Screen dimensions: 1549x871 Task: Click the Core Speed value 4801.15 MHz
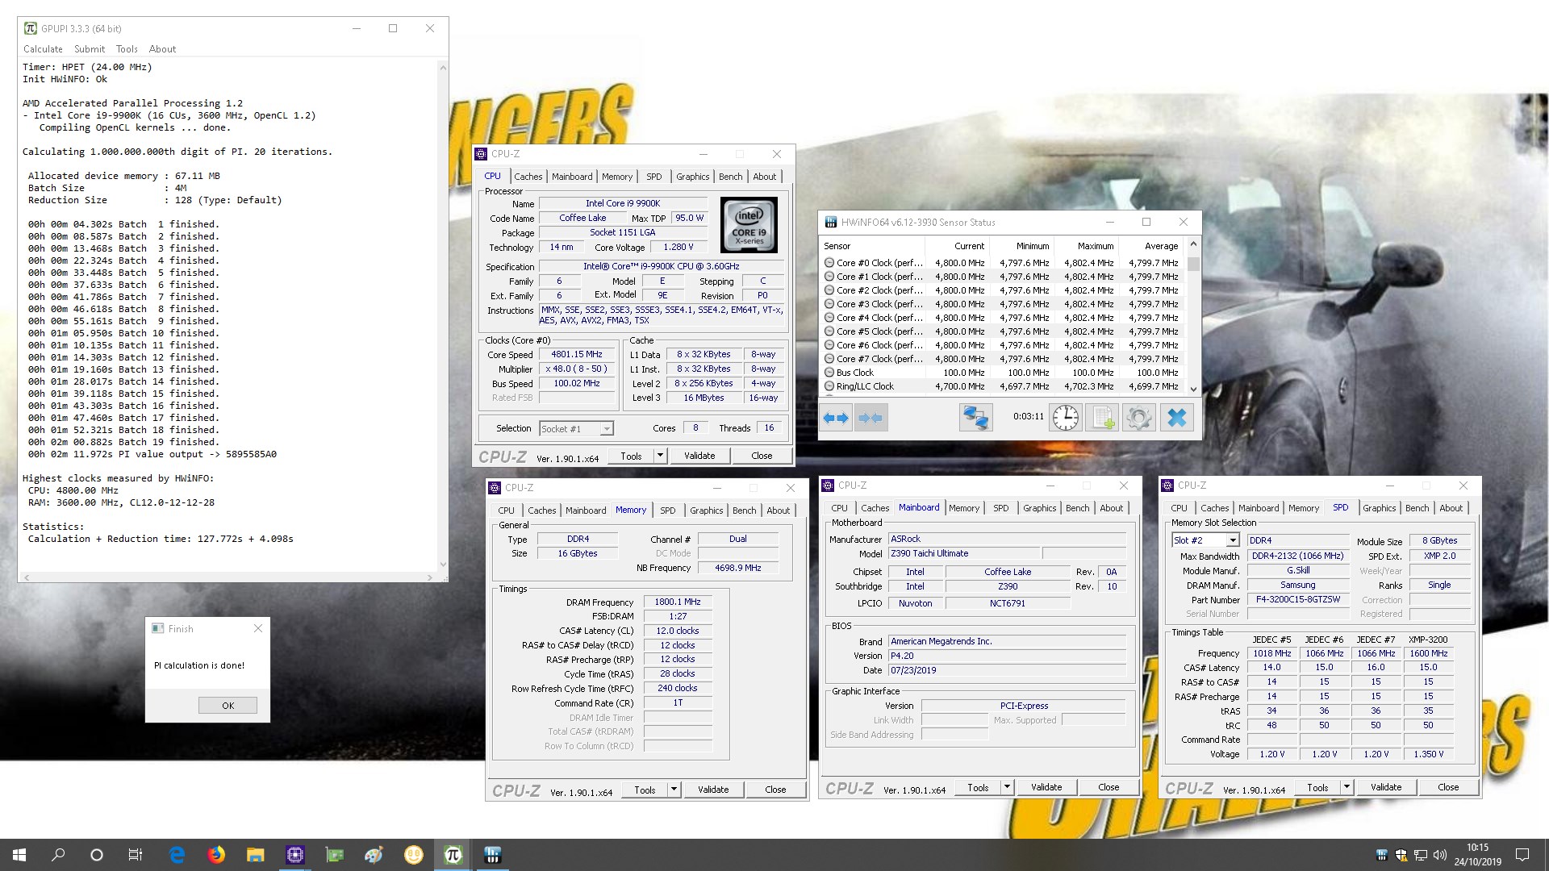[577, 354]
